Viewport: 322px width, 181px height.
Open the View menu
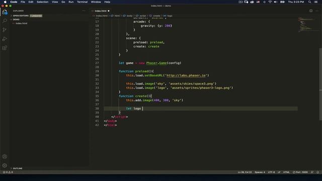click(x=55, y=2)
